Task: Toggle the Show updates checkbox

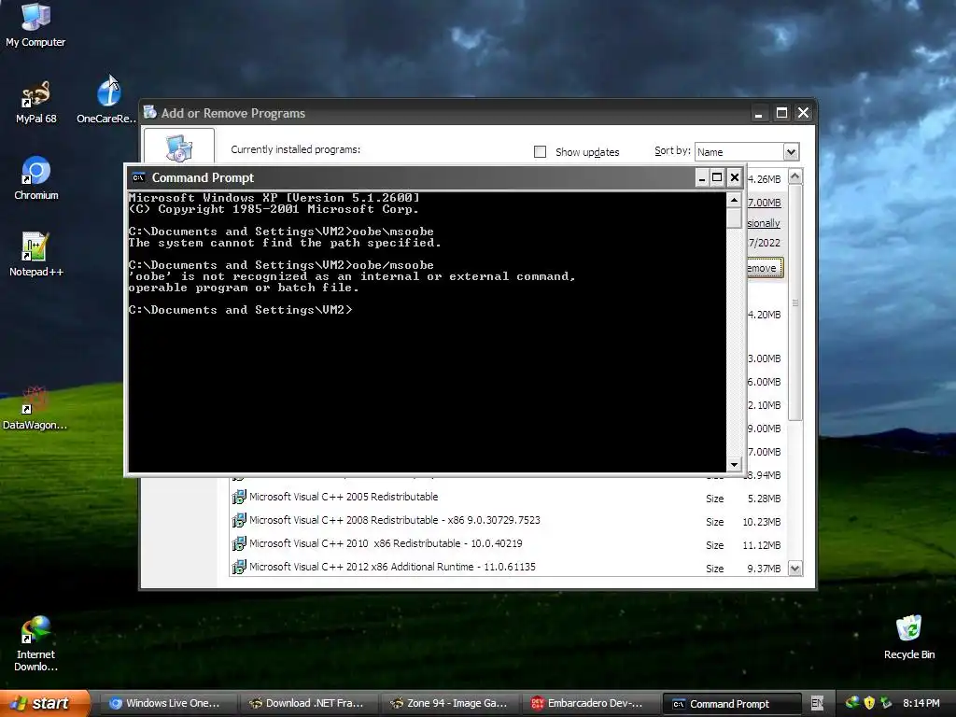Action: click(x=540, y=151)
